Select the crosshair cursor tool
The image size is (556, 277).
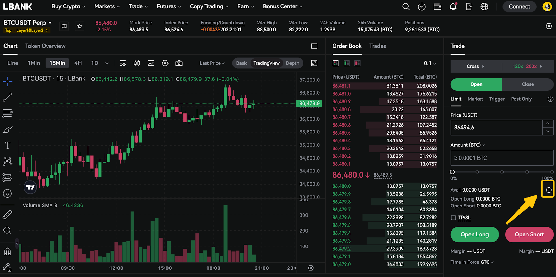tap(7, 82)
